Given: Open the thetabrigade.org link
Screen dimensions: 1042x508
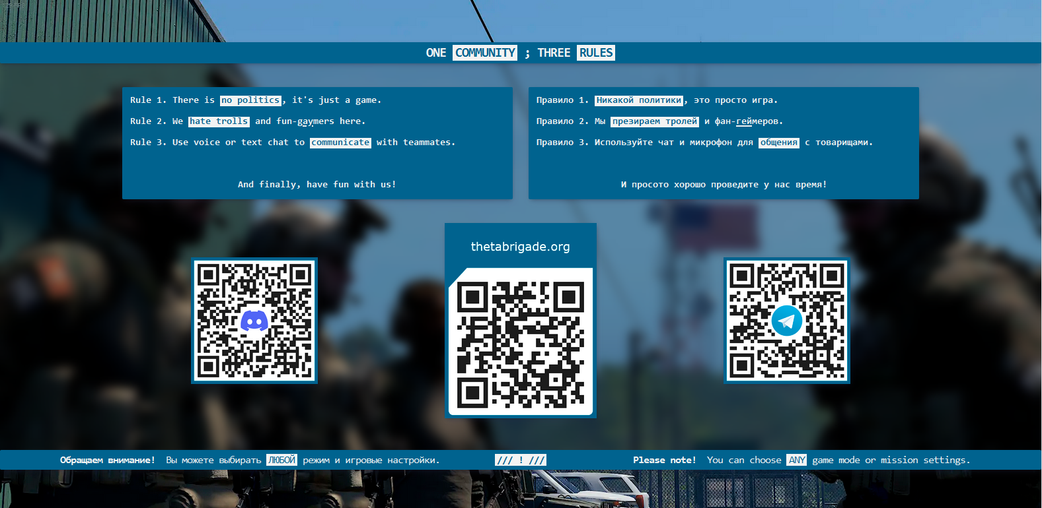Looking at the screenshot, I should coord(520,247).
